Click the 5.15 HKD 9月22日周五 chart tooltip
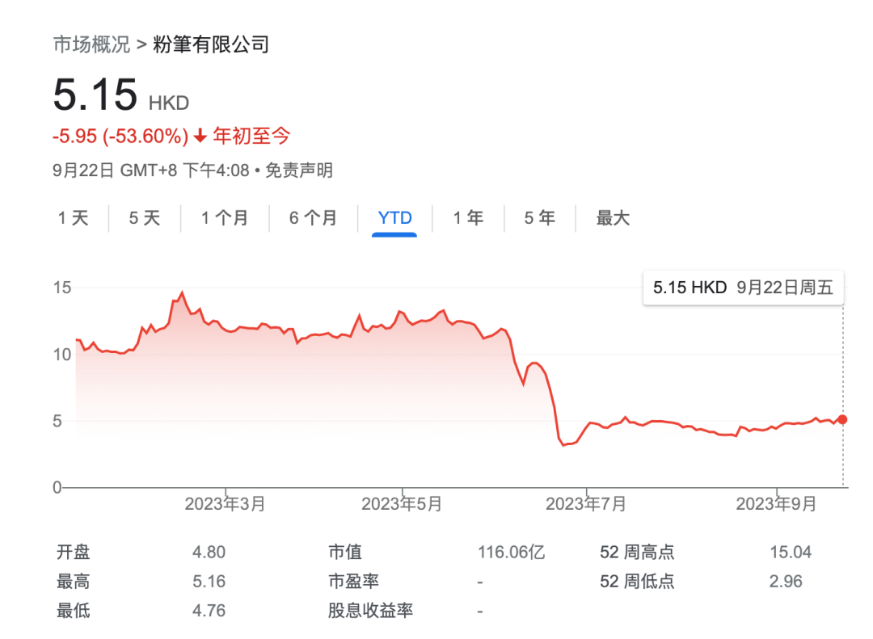 [x=744, y=288]
